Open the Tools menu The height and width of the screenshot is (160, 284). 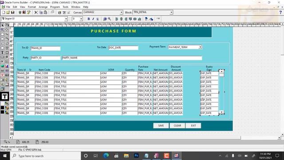[66, 7]
